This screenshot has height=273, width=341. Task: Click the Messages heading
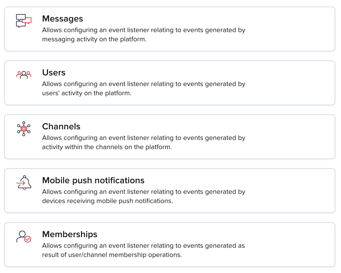pyautogui.click(x=62, y=18)
